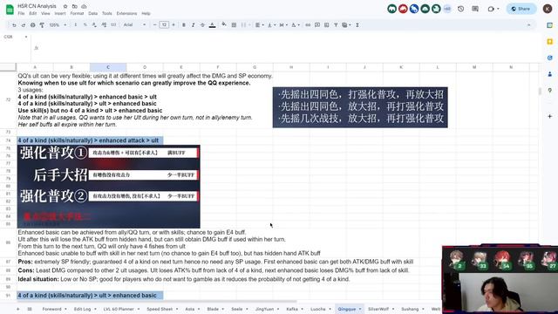Switch to the SilverWolf sheet tab

[x=378, y=309]
